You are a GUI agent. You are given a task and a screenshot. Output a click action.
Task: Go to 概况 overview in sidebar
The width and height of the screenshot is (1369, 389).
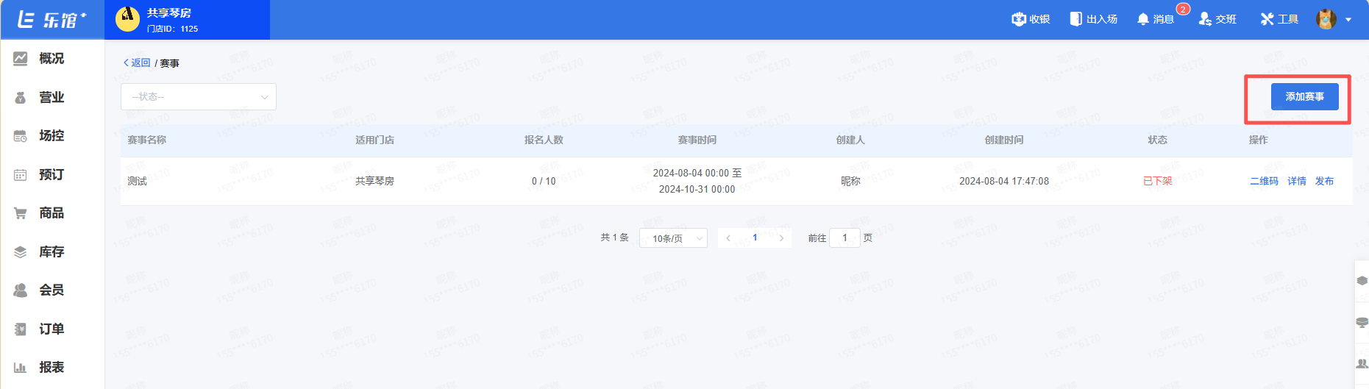pos(51,59)
